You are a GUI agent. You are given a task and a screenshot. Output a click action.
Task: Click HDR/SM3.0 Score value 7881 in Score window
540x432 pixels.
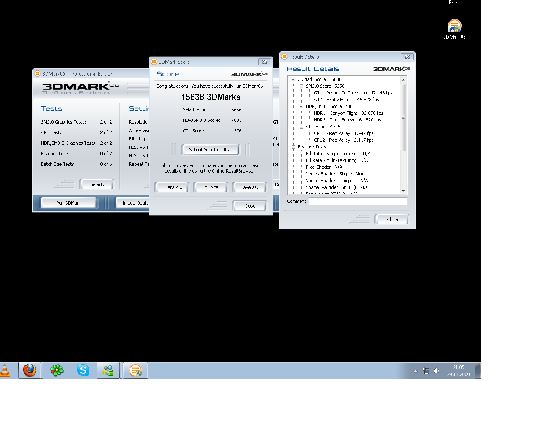tap(236, 120)
